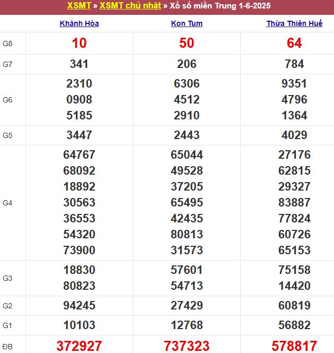Viewport: 334px width, 353px height.
Task: Select the header text Xổ số miền Trung 1-6-2025
Action: click(220, 6)
